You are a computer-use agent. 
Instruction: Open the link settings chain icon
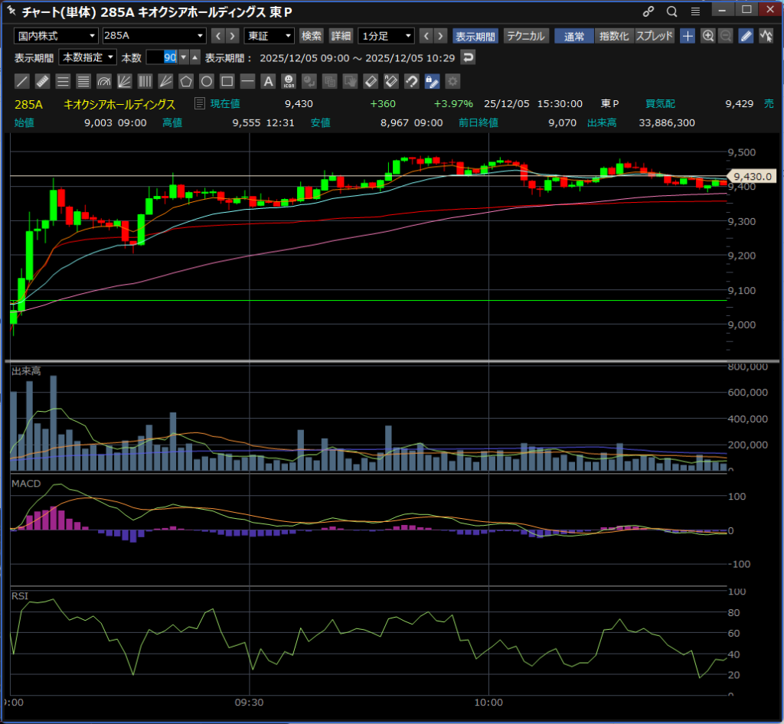pos(648,11)
